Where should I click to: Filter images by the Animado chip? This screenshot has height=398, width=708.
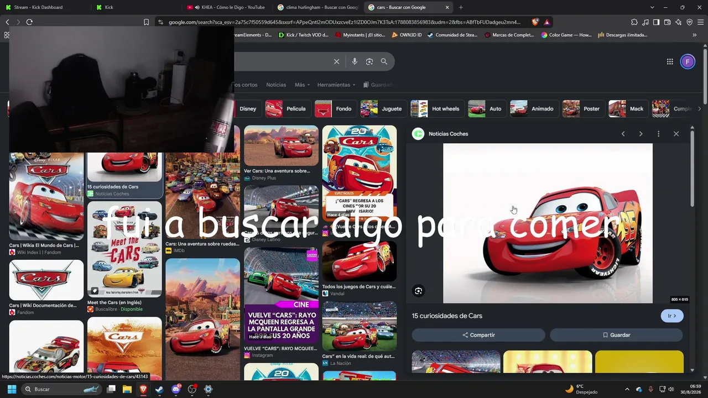534,109
